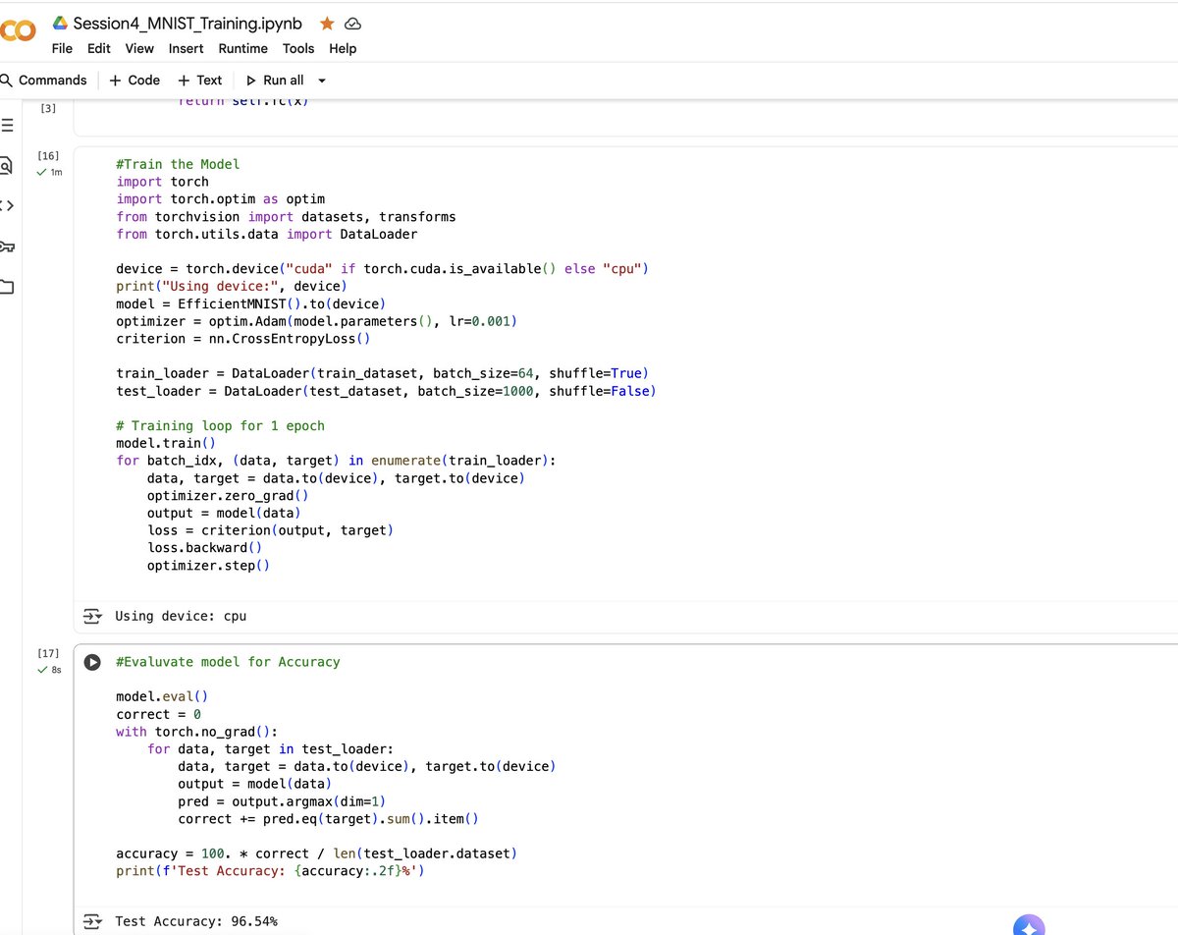Screen dimensions: 1178x935
Task: Click the 'criterion = nn.CrossEntropyLoss()' line
Action: click(x=243, y=339)
